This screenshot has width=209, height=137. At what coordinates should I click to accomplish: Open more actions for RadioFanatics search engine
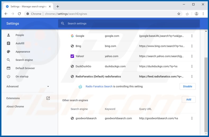tap(192, 77)
